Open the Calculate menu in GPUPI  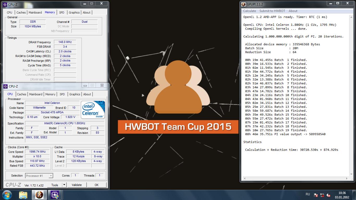tap(249, 11)
